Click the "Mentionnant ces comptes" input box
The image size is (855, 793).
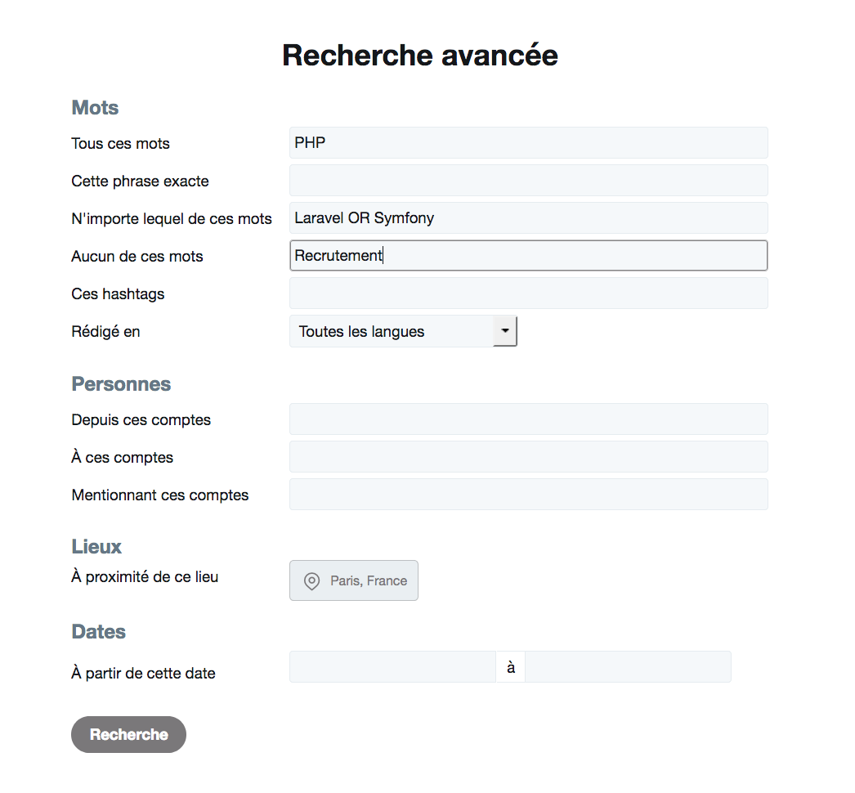click(528, 495)
